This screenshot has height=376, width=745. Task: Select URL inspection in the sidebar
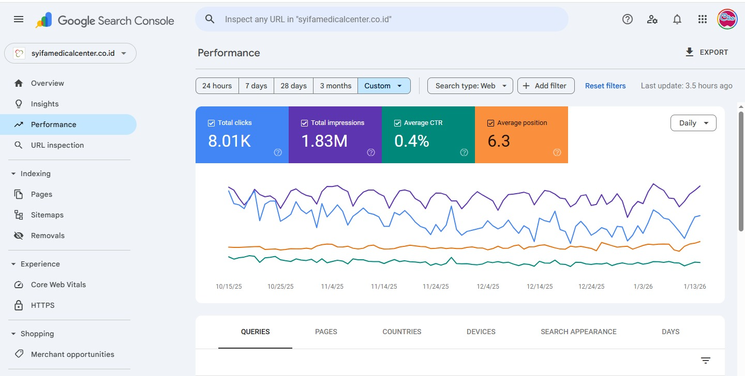56,145
